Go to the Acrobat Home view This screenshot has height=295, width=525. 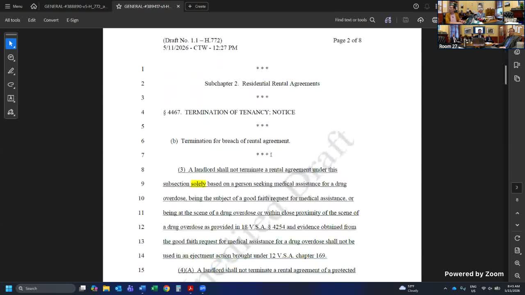34,6
